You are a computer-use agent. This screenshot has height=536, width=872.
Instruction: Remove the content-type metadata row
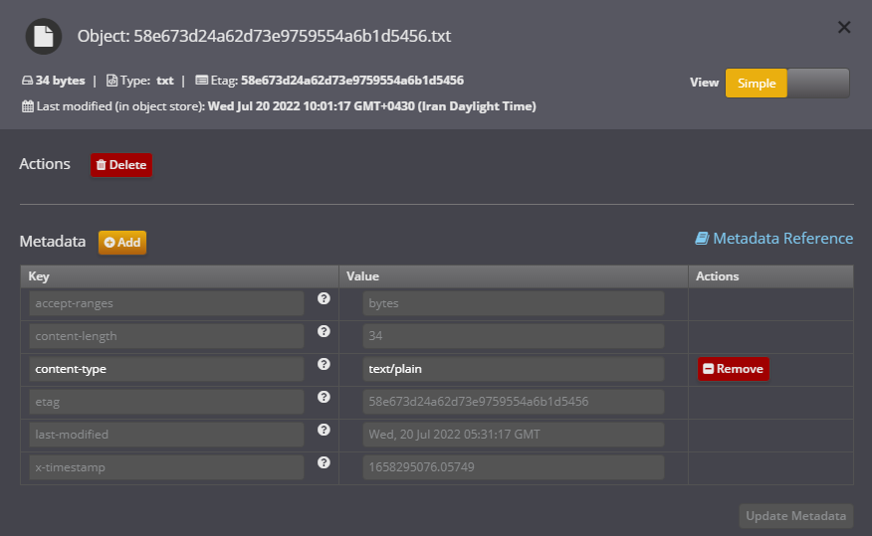(733, 369)
